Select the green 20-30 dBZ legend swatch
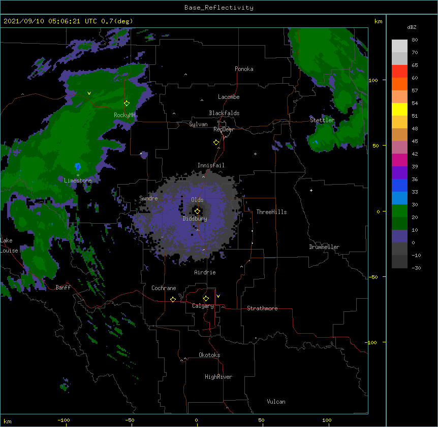 point(399,211)
